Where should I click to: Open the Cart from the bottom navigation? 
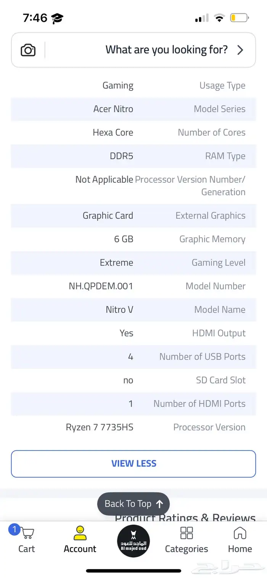click(x=27, y=538)
